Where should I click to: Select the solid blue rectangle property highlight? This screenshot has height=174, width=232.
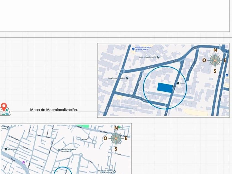pos(165,88)
